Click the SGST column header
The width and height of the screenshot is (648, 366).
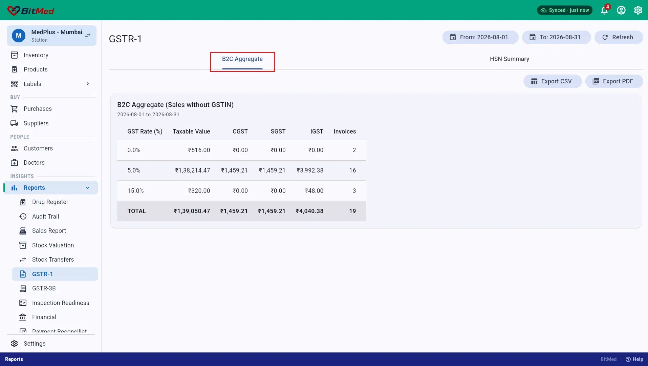(x=278, y=131)
